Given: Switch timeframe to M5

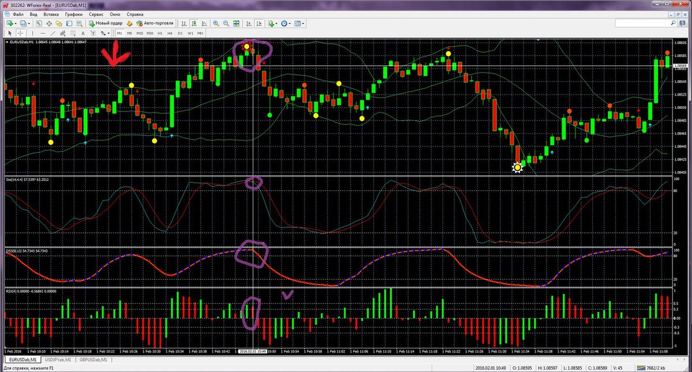Looking at the screenshot, I should 130,33.
